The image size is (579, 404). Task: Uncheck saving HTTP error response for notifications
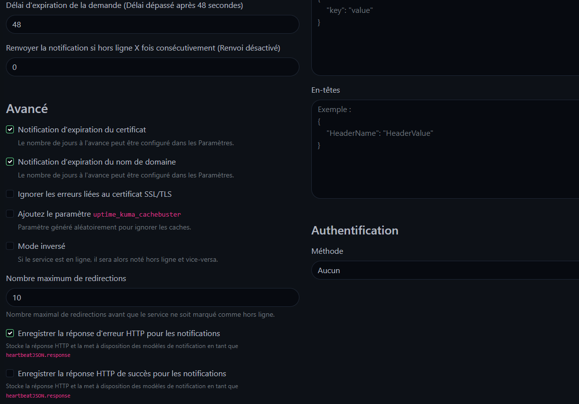click(10, 334)
